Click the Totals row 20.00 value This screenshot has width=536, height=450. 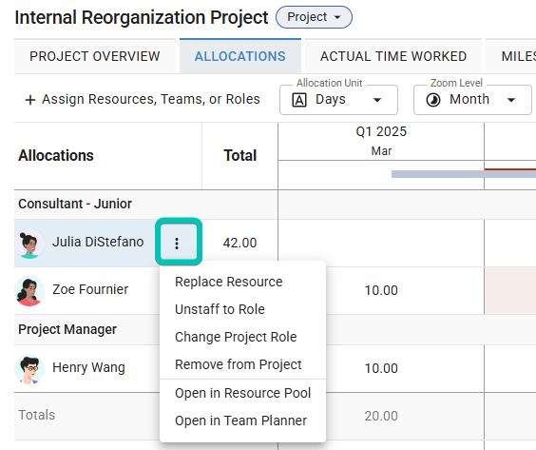381,416
